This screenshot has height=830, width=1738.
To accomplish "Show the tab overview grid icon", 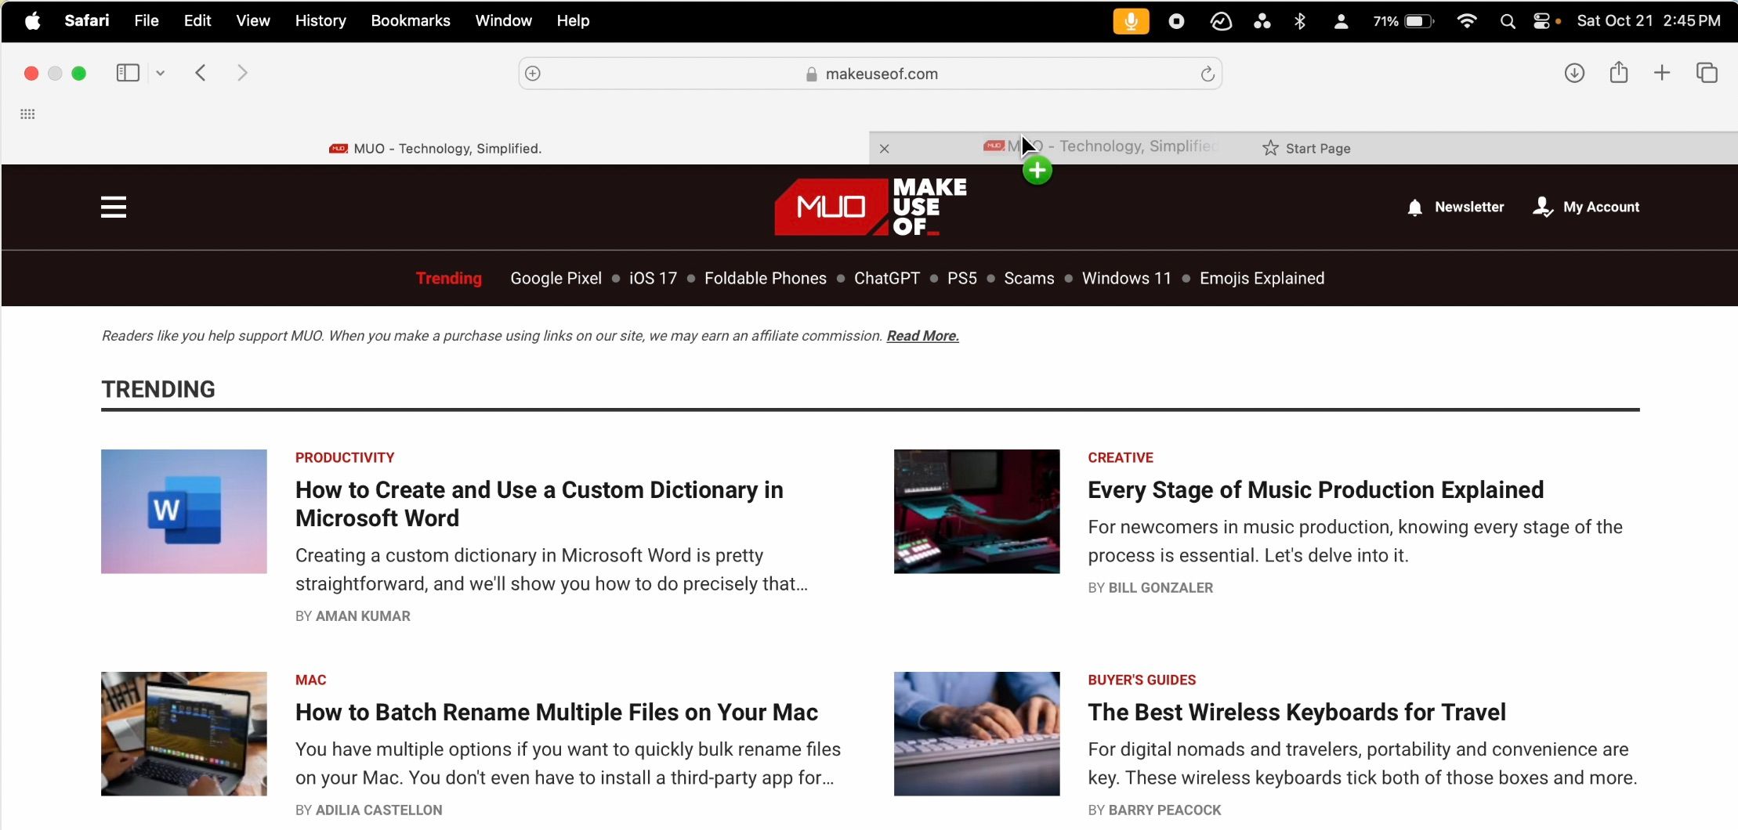I will point(1707,72).
